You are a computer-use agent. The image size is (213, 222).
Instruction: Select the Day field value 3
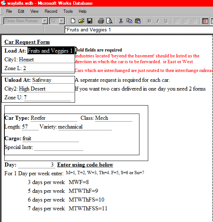pyautogui.click(x=37, y=165)
